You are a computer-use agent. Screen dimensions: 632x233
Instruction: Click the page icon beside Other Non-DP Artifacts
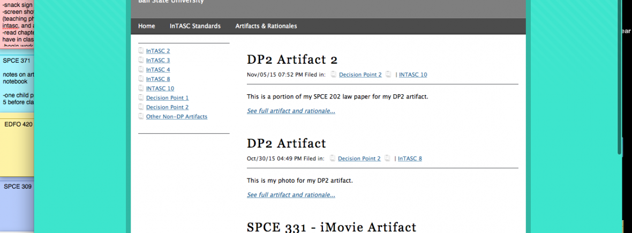141,117
